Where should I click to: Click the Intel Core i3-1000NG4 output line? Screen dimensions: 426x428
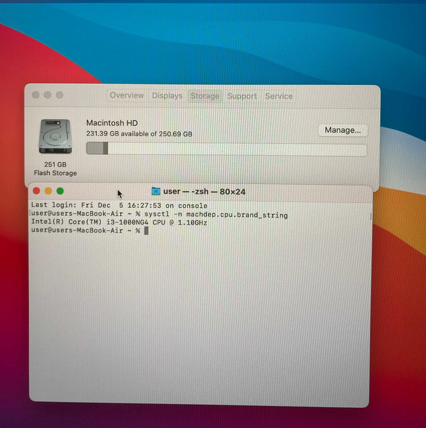(119, 222)
